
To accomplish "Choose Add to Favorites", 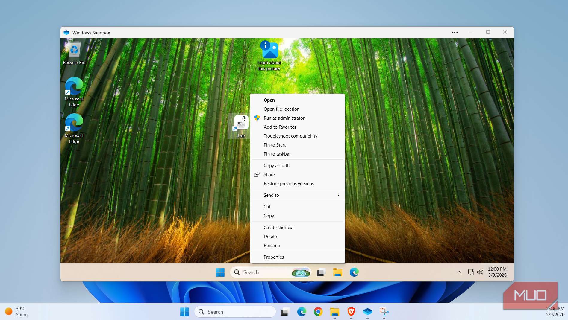I will [297, 127].
